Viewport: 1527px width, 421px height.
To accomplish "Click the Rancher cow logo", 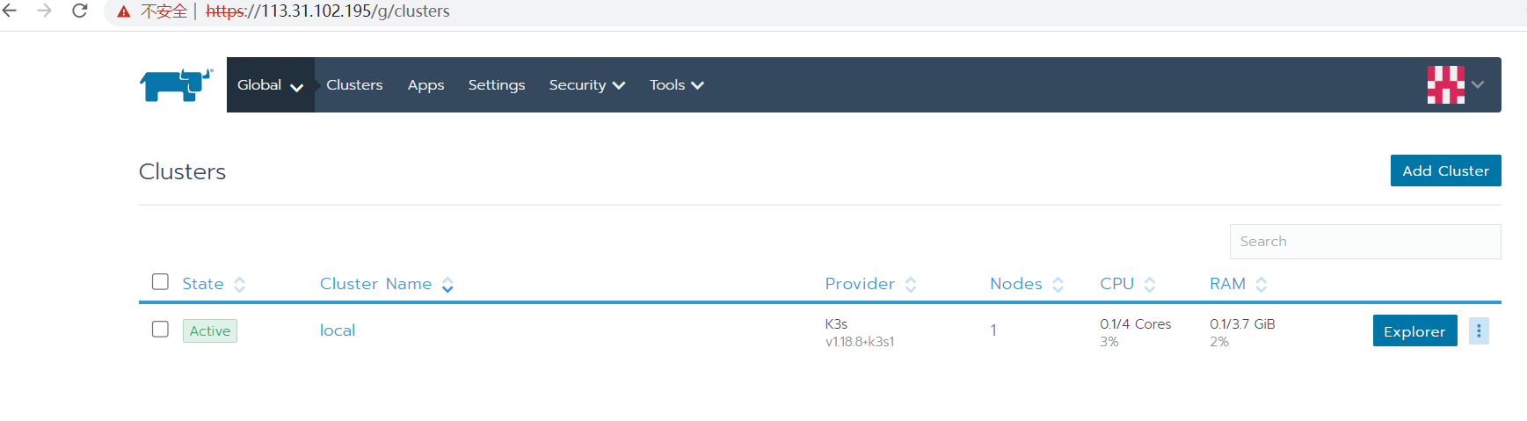I will point(176,85).
